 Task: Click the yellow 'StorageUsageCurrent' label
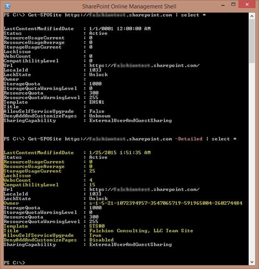[33, 171]
